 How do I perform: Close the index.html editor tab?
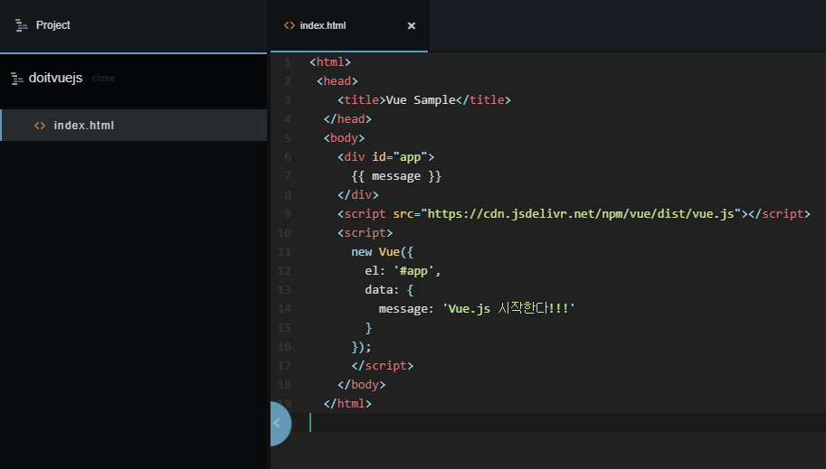(x=412, y=26)
